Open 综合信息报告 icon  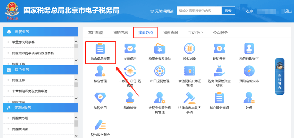[x=100, y=48]
